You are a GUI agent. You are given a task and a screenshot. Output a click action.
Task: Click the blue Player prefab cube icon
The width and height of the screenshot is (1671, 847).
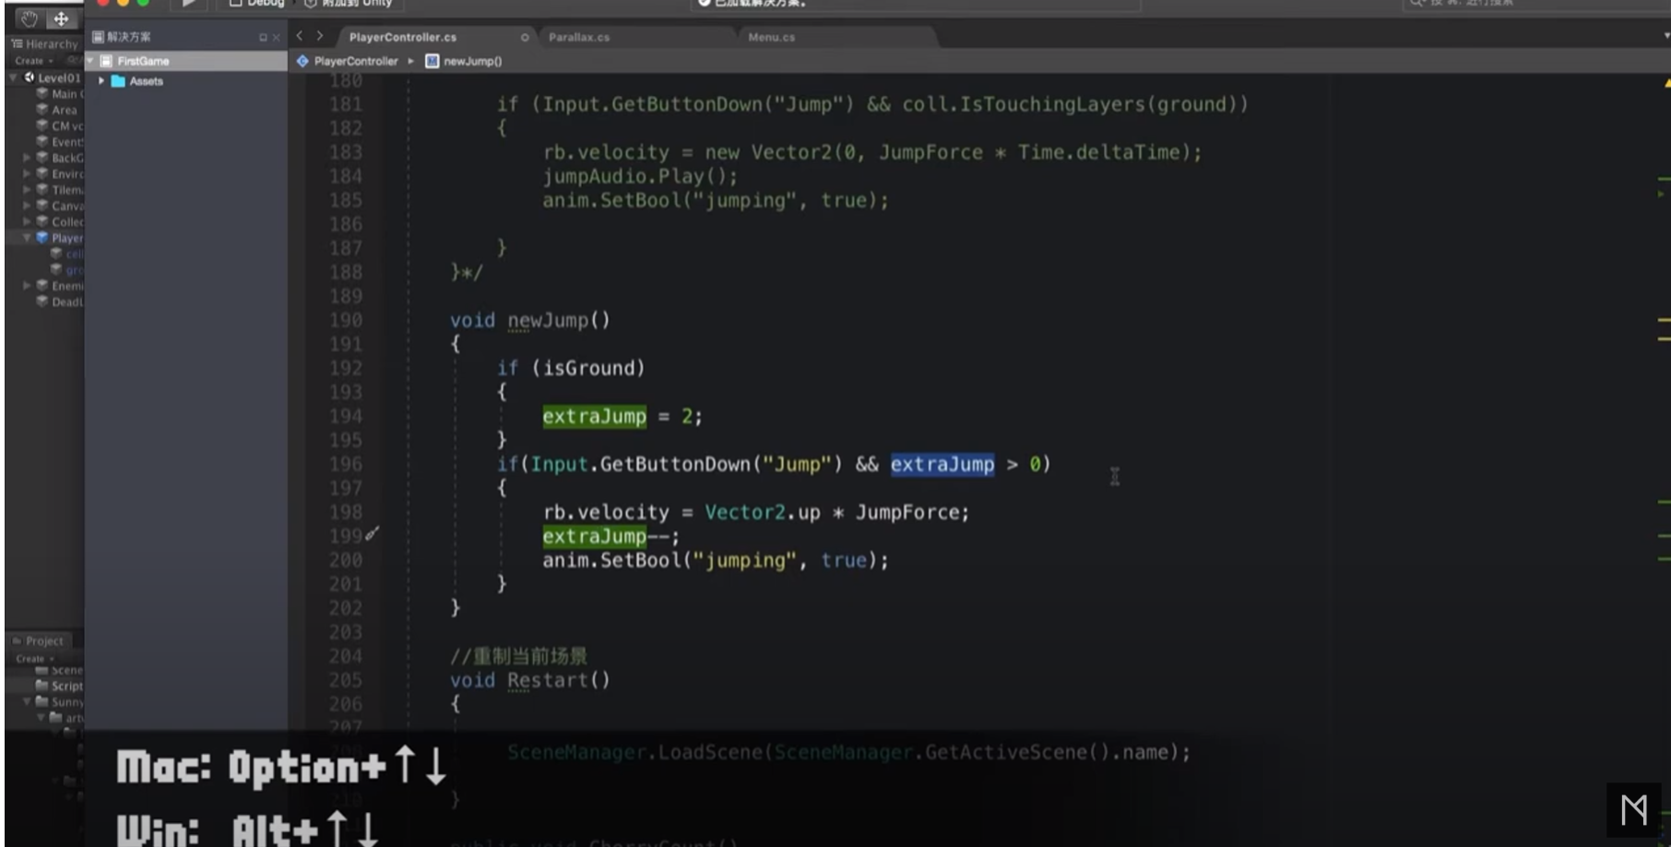[x=41, y=237]
